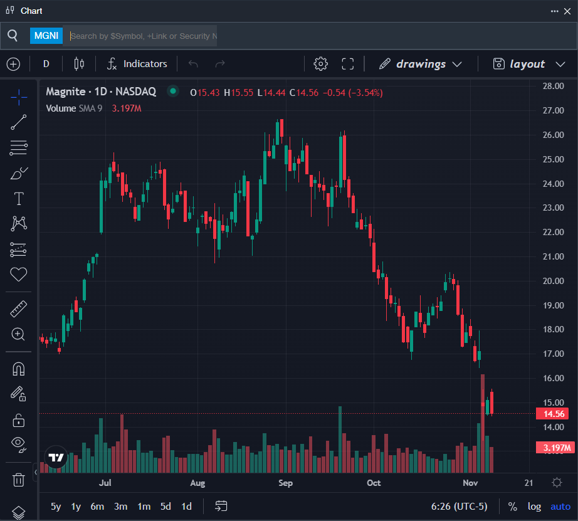Click the trash icon to remove drawings
Image resolution: width=578 pixels, height=521 pixels.
(19, 480)
